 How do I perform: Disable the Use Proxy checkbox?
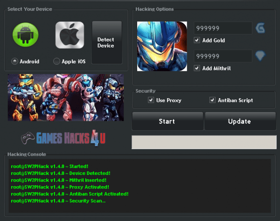[x=151, y=100]
